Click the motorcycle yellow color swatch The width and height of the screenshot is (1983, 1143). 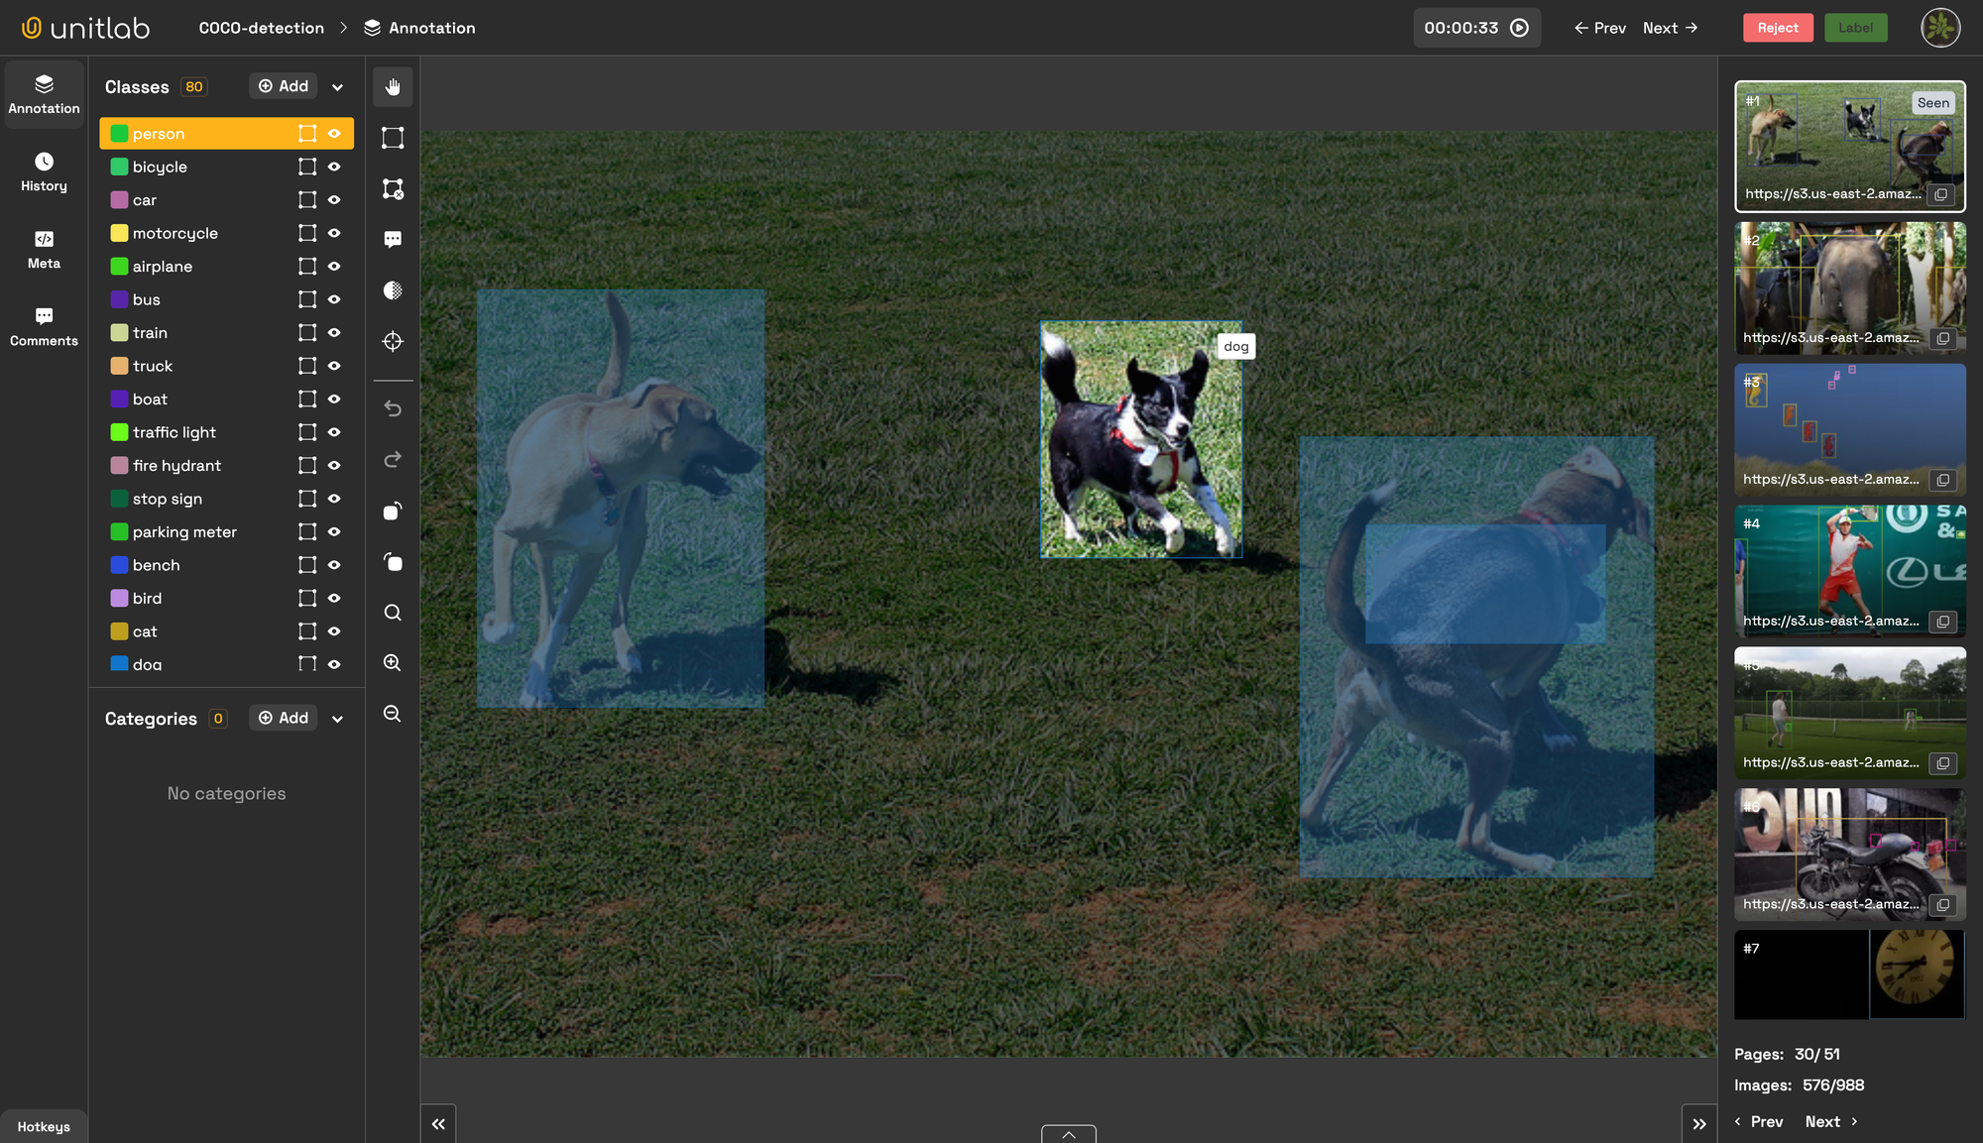(x=119, y=233)
